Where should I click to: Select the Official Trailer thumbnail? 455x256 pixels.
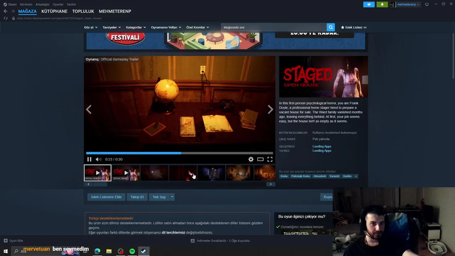(x=126, y=173)
